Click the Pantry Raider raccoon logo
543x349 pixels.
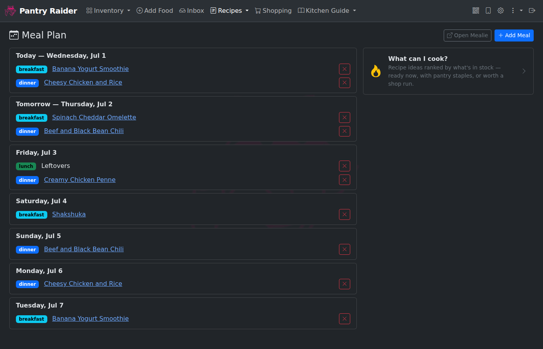(x=10, y=11)
